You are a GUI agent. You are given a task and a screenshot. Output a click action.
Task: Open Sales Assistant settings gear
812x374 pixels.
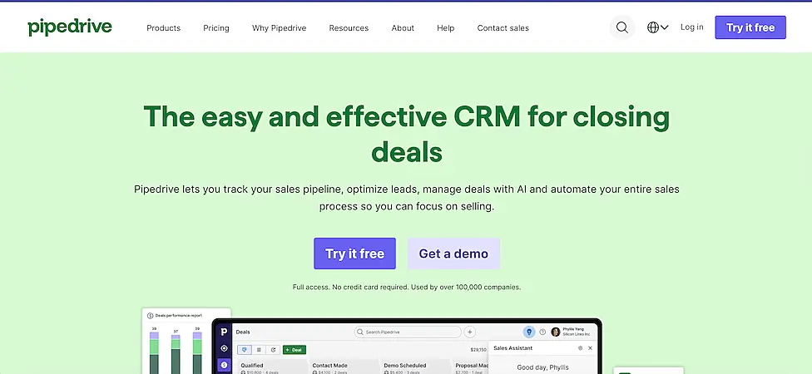(x=580, y=348)
